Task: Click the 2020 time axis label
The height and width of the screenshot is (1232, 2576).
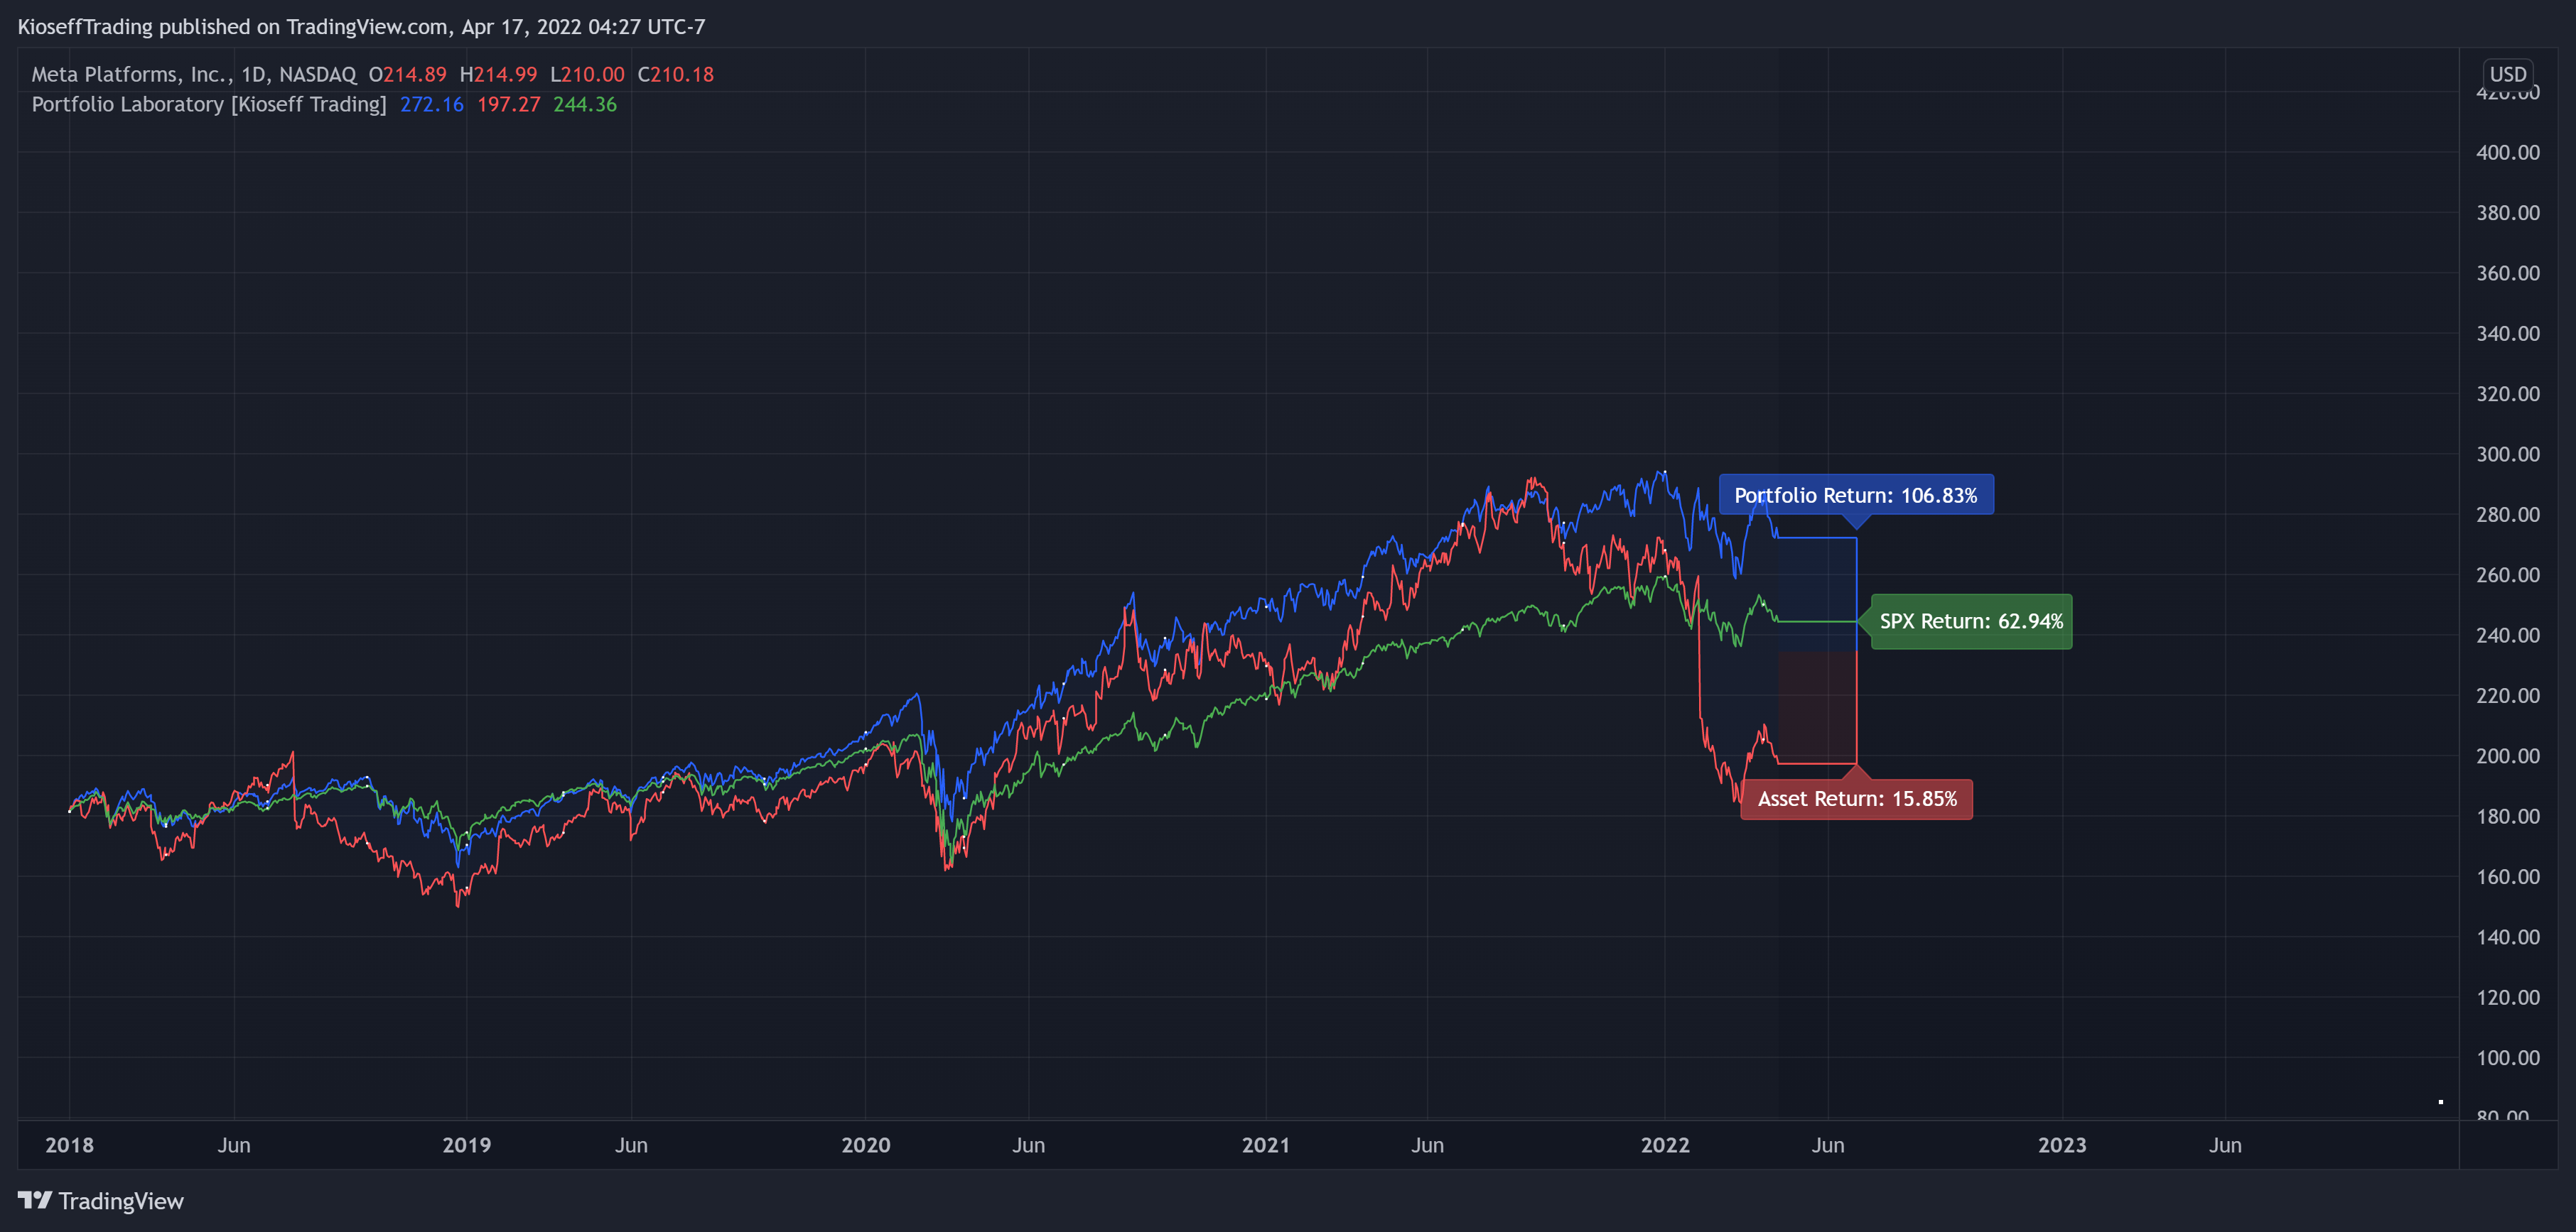Action: (866, 1145)
